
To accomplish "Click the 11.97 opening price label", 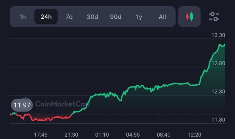I will (22, 105).
